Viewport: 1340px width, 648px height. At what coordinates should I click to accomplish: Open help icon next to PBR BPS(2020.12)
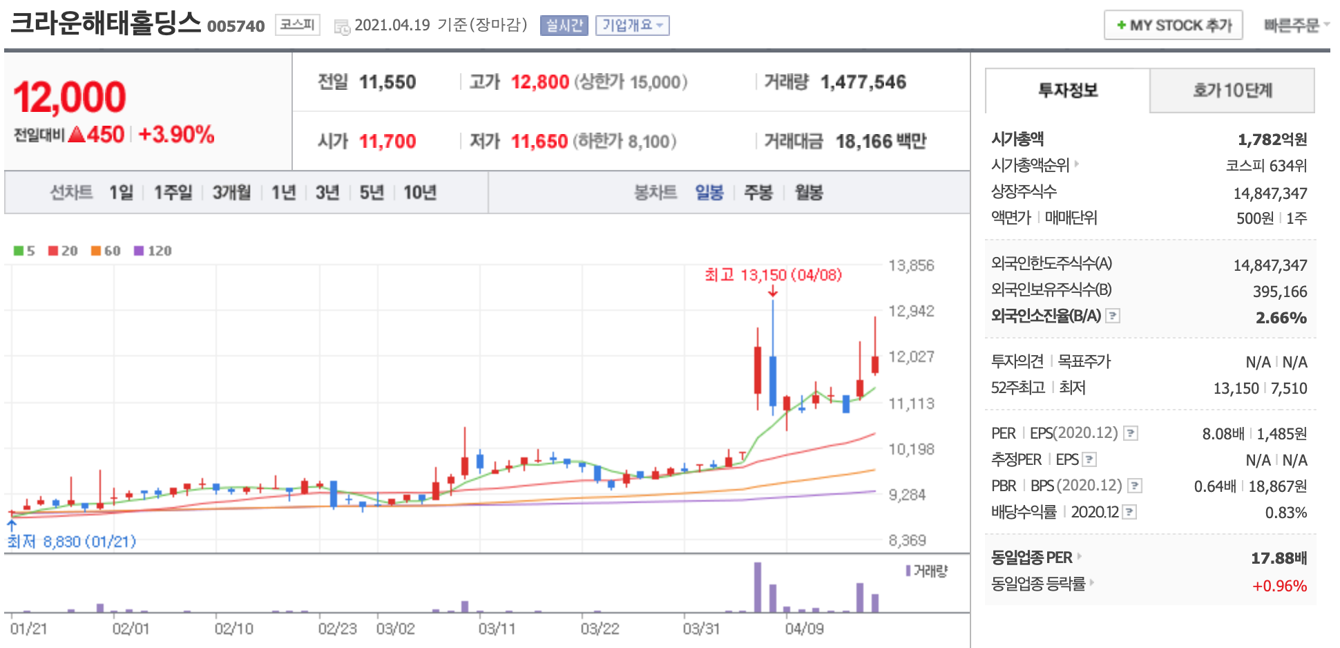point(1134,486)
